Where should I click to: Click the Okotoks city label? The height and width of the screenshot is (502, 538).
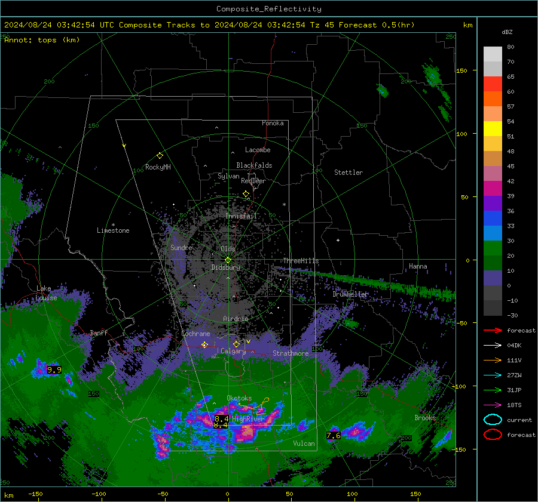pyautogui.click(x=239, y=398)
